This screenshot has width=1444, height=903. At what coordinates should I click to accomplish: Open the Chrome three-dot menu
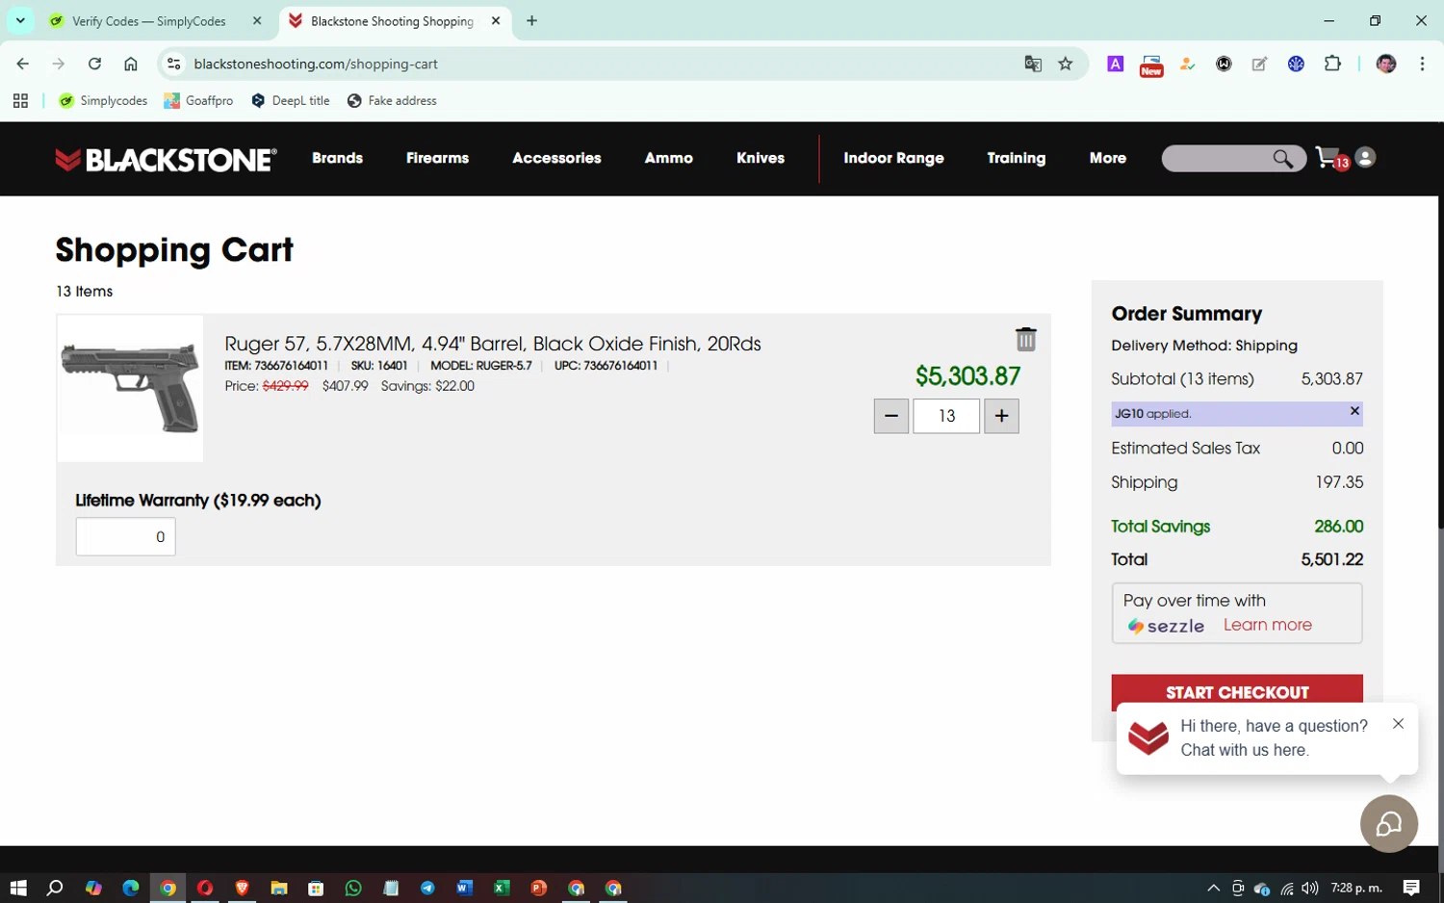coord(1422,64)
